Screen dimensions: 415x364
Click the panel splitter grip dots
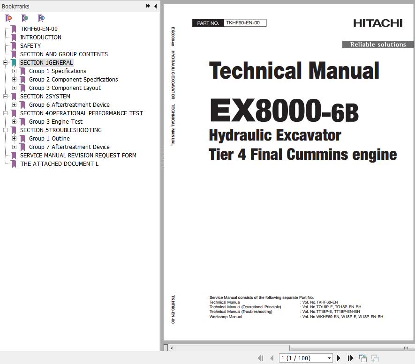coord(162,158)
